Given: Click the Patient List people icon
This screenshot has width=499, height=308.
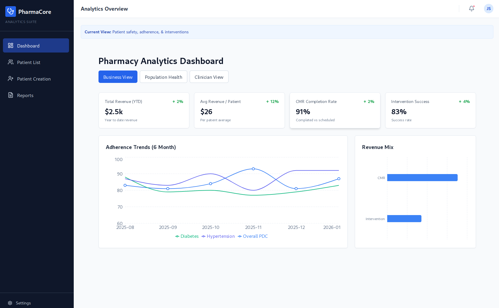Looking at the screenshot, I should tap(10, 62).
